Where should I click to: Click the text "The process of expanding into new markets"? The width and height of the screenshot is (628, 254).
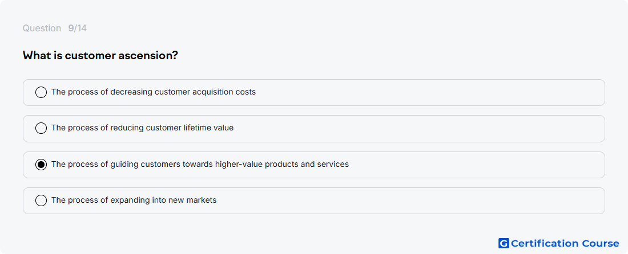[134, 200]
